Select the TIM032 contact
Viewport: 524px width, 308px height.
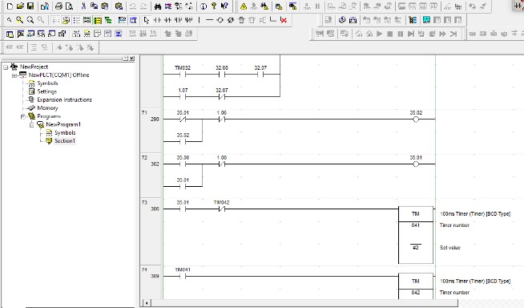tap(183, 75)
